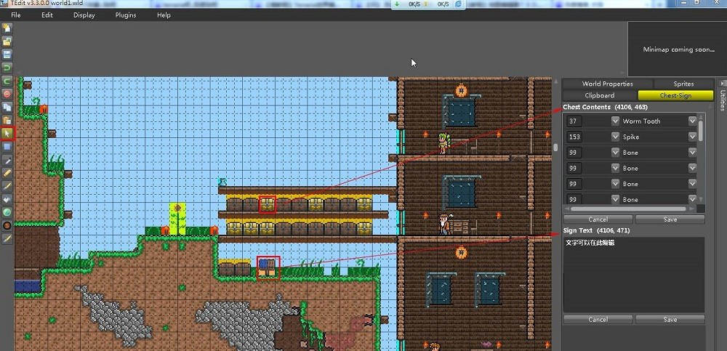Click inside the Sign Text editing box
Viewport: 727px width, 351px height.
(x=634, y=275)
